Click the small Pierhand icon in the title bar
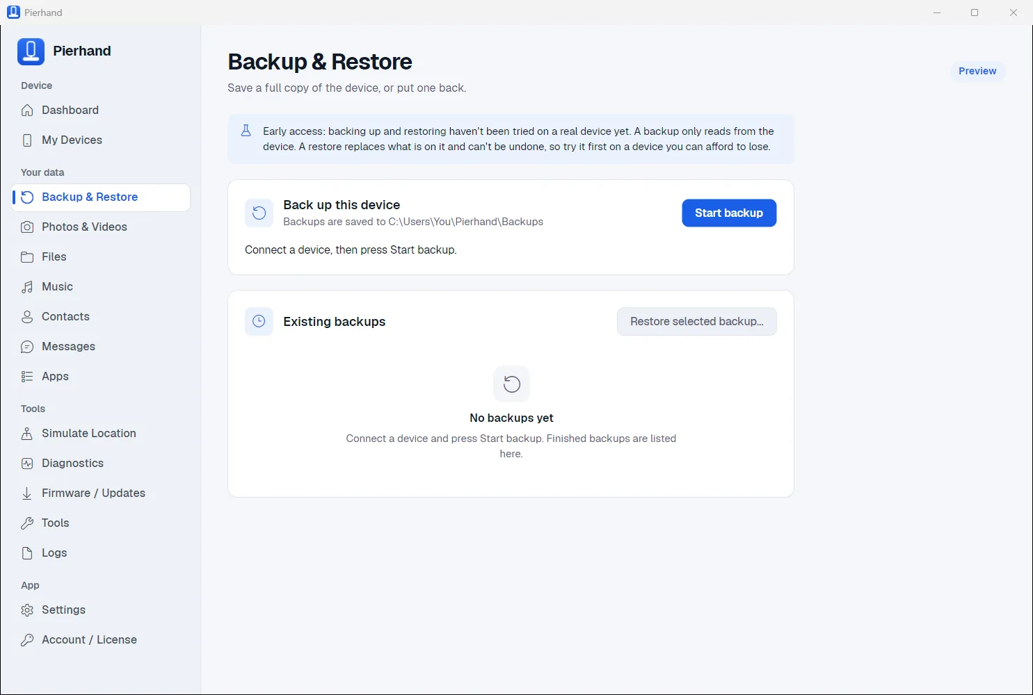 tap(13, 13)
